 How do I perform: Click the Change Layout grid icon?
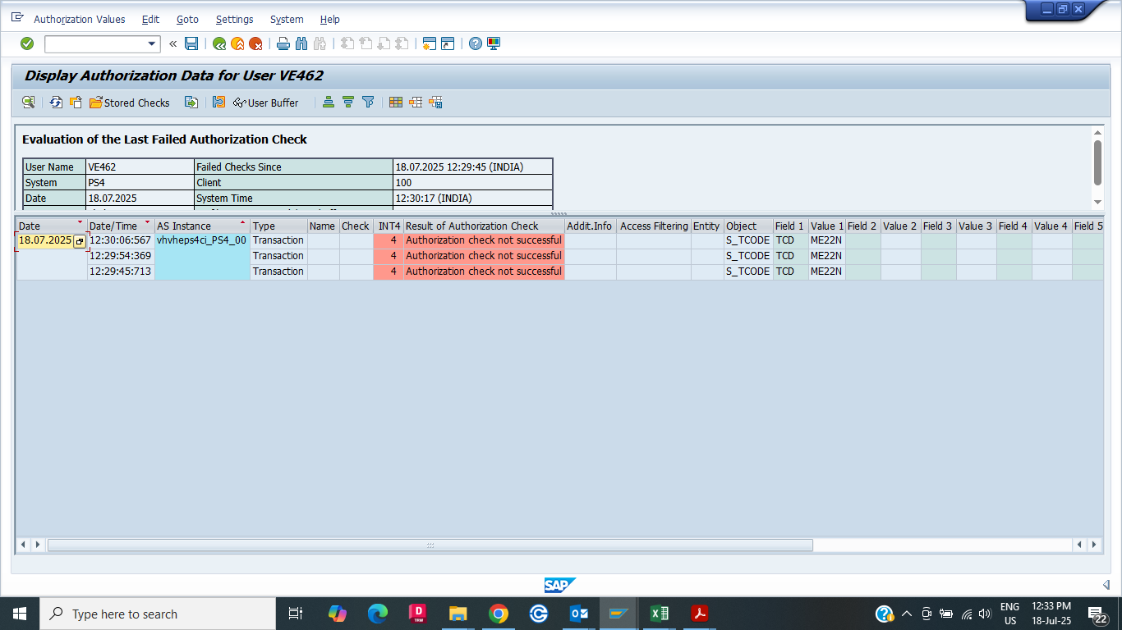click(x=396, y=103)
